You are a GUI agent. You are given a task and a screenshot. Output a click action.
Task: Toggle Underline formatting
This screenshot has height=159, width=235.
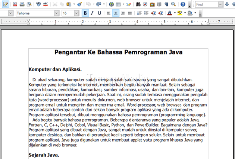tap(99, 13)
